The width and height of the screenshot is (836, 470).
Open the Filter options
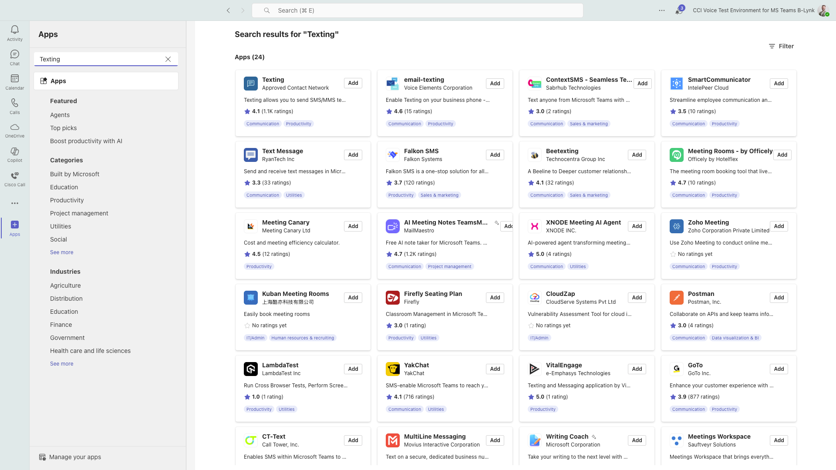pyautogui.click(x=781, y=46)
